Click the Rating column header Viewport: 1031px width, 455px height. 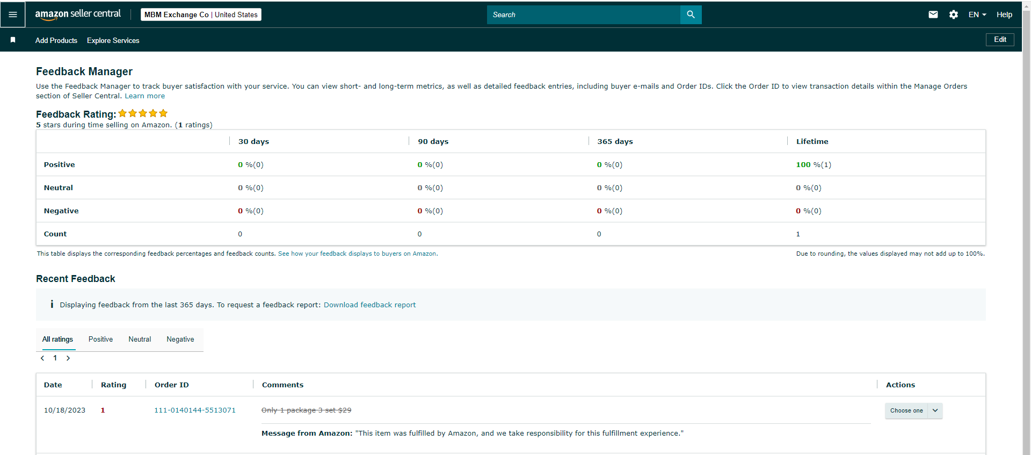(x=113, y=385)
